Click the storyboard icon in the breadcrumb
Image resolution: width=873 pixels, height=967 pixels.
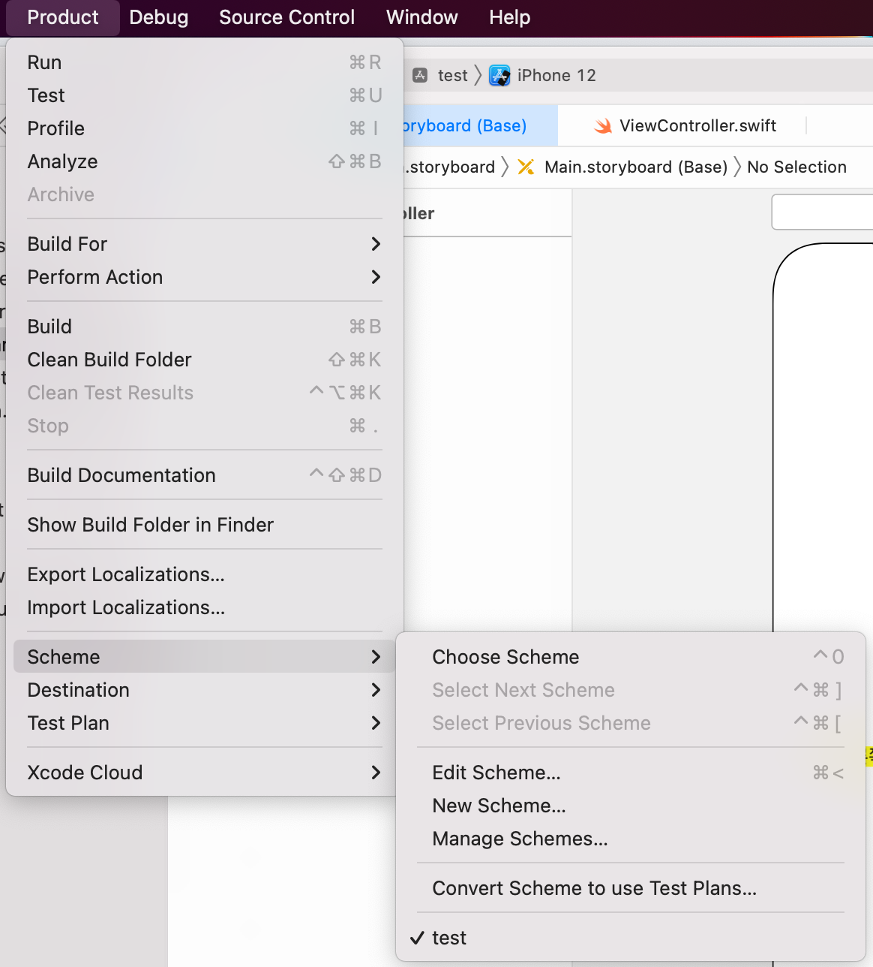pos(526,167)
